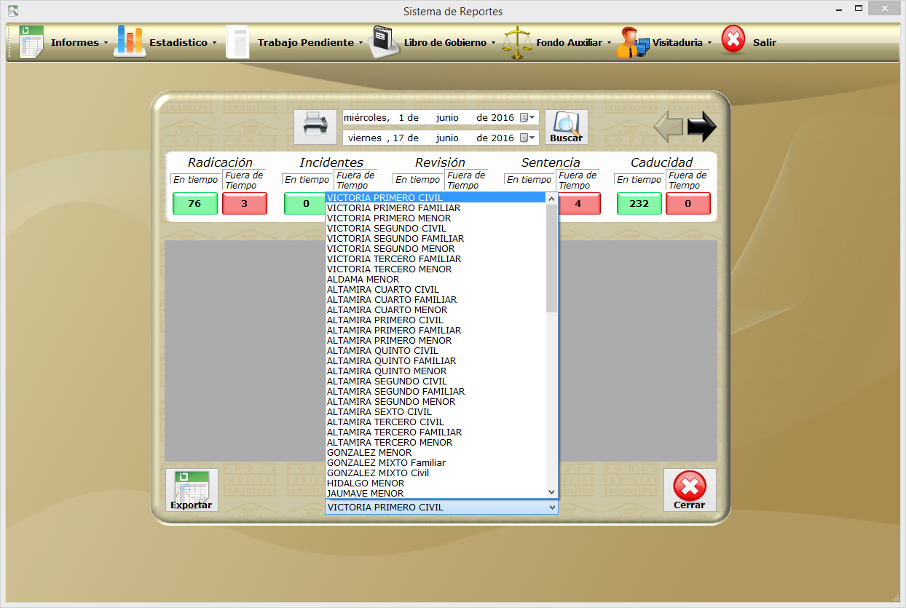The height and width of the screenshot is (608, 906).
Task: Select JAUMAVE MENOR option
Action: [x=436, y=493]
